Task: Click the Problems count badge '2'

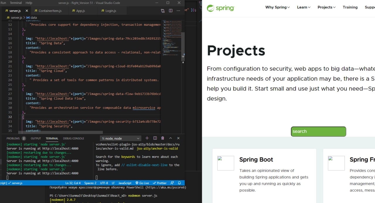Action: click(x=24, y=138)
